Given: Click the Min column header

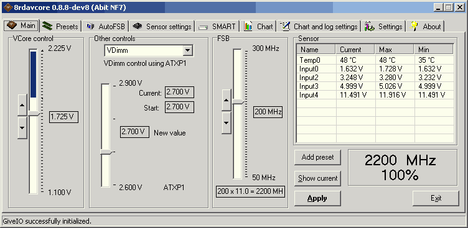Looking at the screenshot, I should (x=433, y=49).
